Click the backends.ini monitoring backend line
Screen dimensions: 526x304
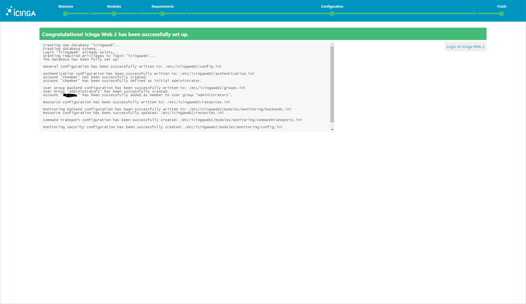click(x=167, y=109)
